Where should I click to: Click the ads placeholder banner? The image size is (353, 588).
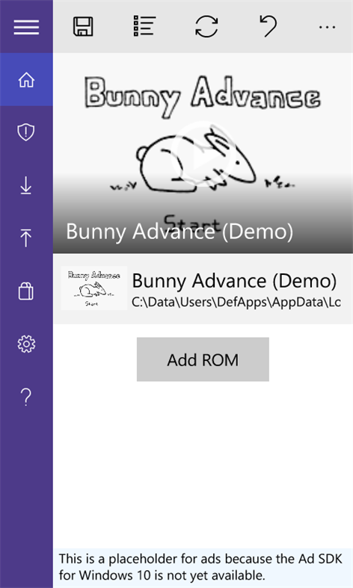203,567
